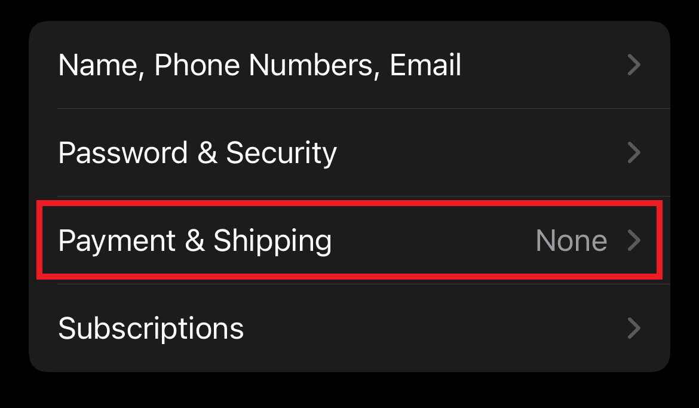Choose the Subscriptions menu entry
This screenshot has width=699, height=408.
(x=151, y=328)
